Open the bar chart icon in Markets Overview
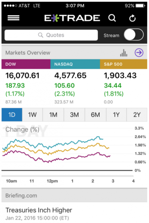 pos(124,53)
